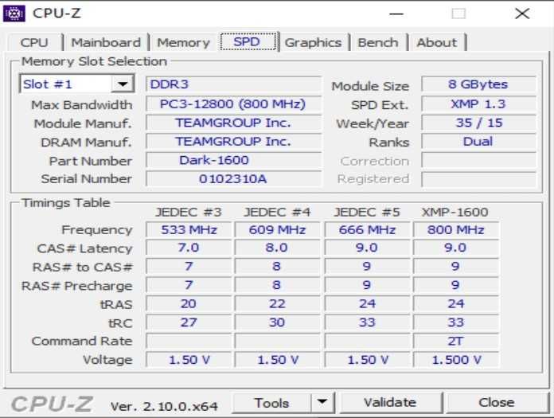554x418 pixels.
Task: Click the 8 GBytes module size value
Action: (478, 84)
